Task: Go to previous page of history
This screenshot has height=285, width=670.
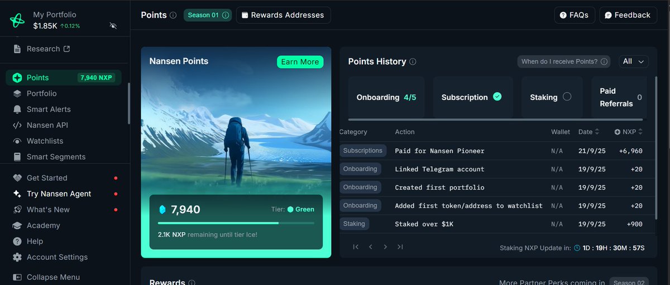Action: (371, 247)
